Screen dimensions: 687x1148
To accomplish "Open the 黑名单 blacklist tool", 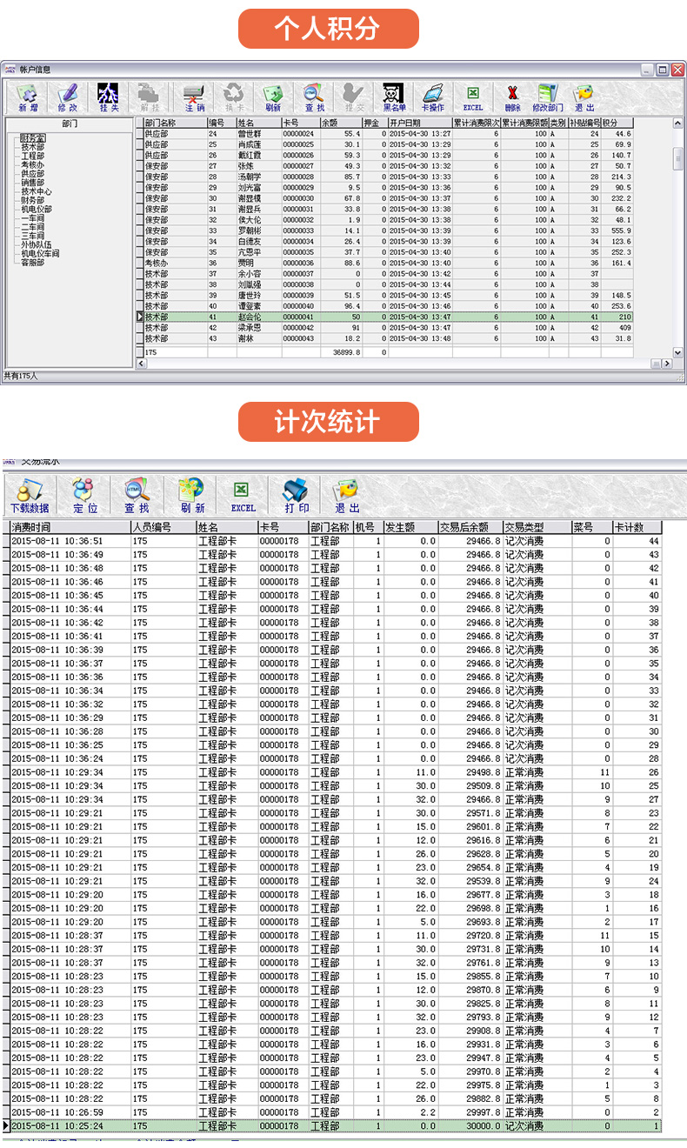I will 394,97.
